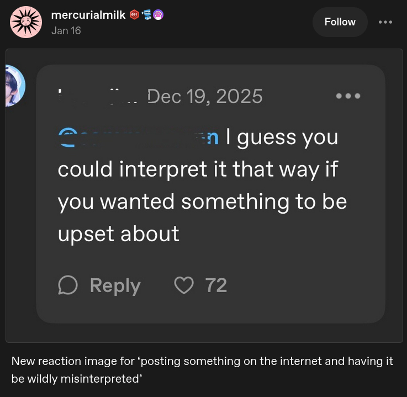407x397 pixels.
Task: Click the 72 likes count
Action: pos(216,285)
